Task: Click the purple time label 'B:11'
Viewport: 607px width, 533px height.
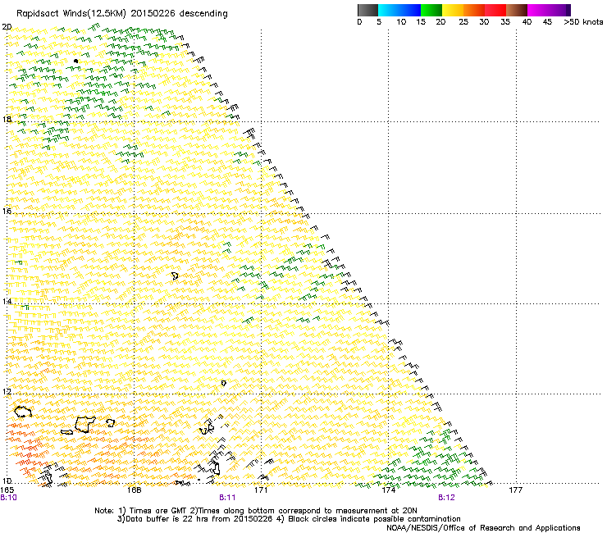Action: [227, 498]
